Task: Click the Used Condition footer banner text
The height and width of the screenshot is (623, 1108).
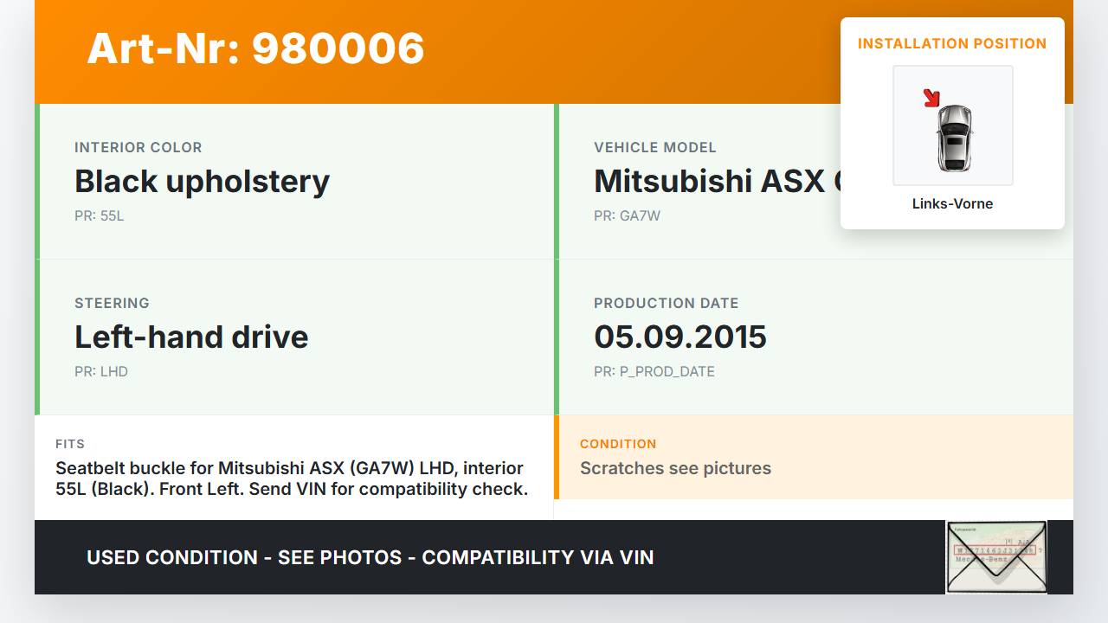Action: click(x=370, y=558)
